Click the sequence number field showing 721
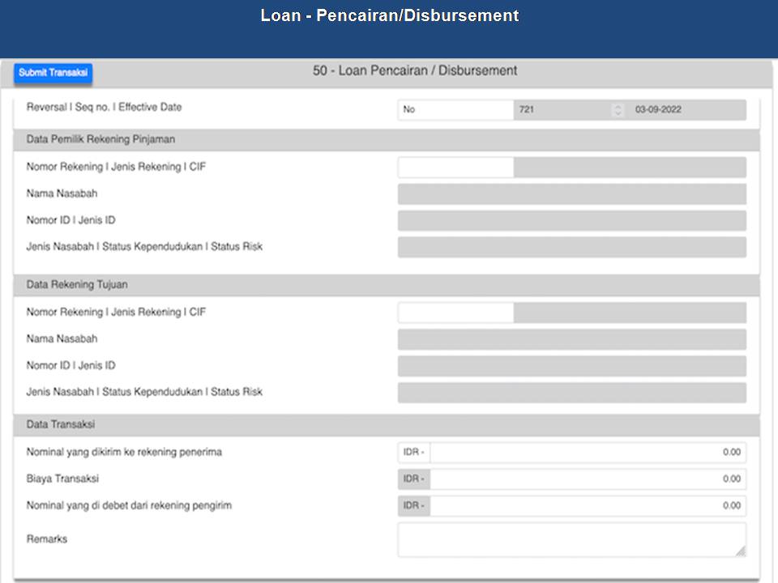 point(561,110)
